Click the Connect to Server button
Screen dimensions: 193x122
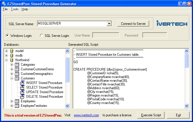133,24
